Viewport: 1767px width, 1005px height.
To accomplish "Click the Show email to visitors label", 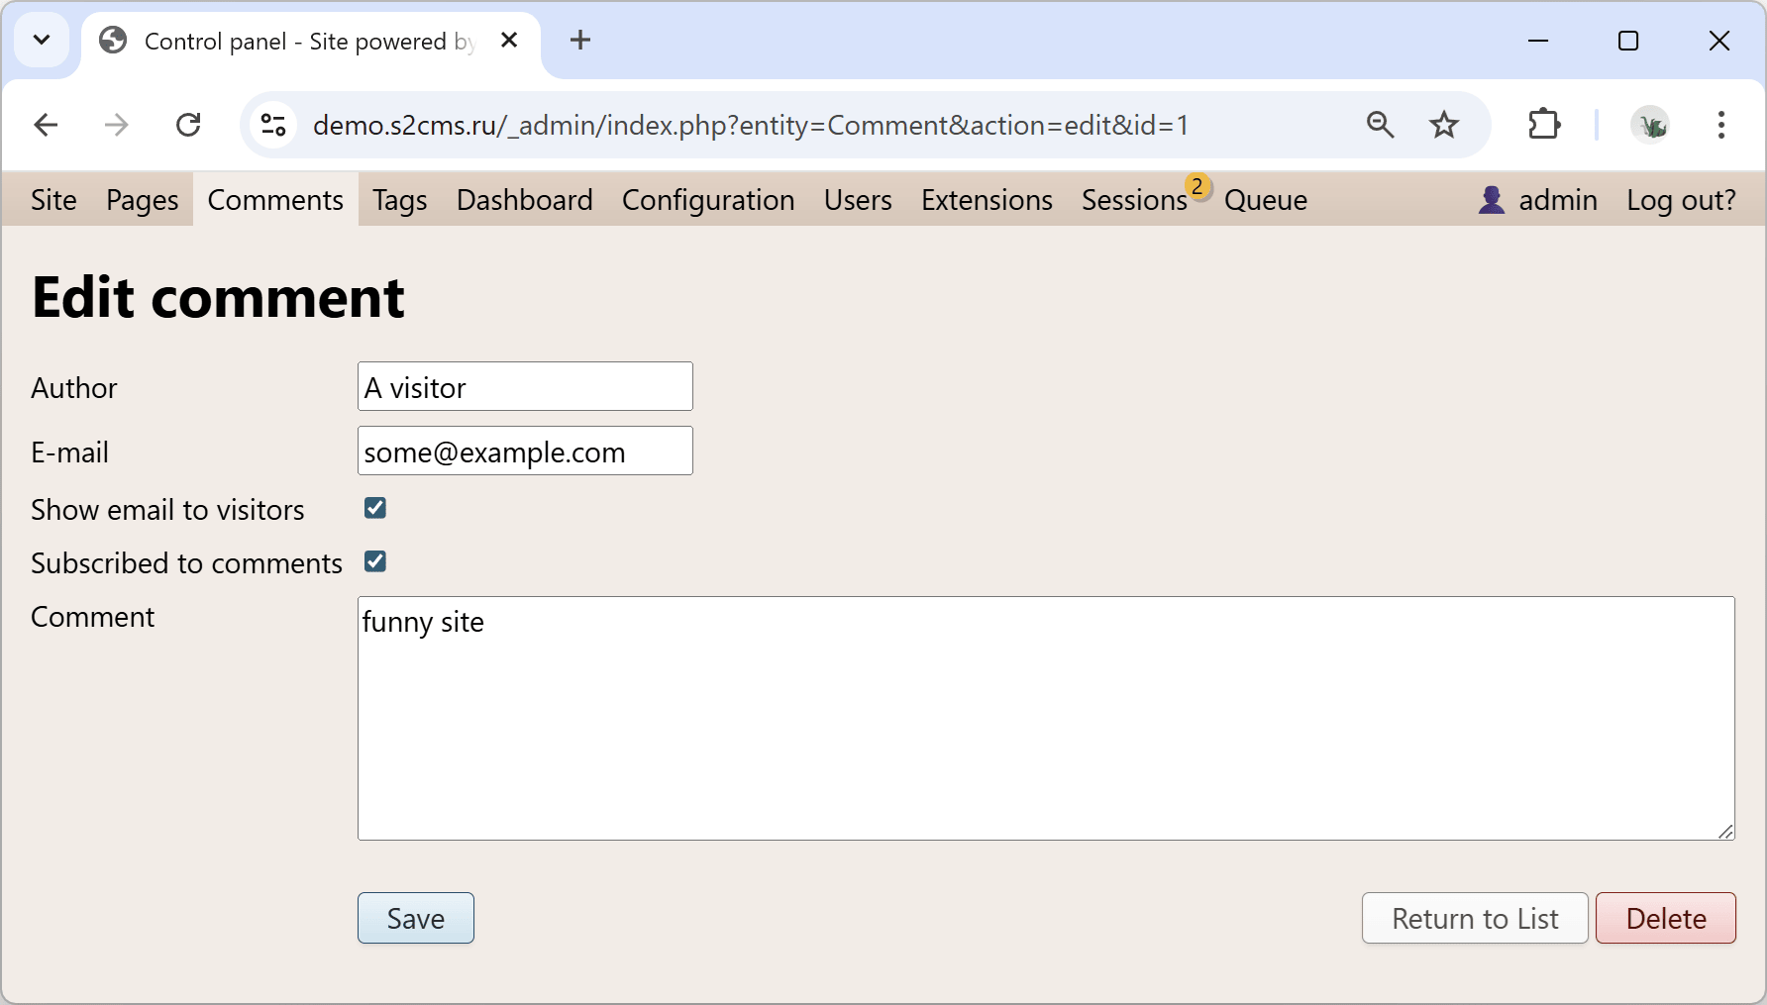I will [x=168, y=510].
